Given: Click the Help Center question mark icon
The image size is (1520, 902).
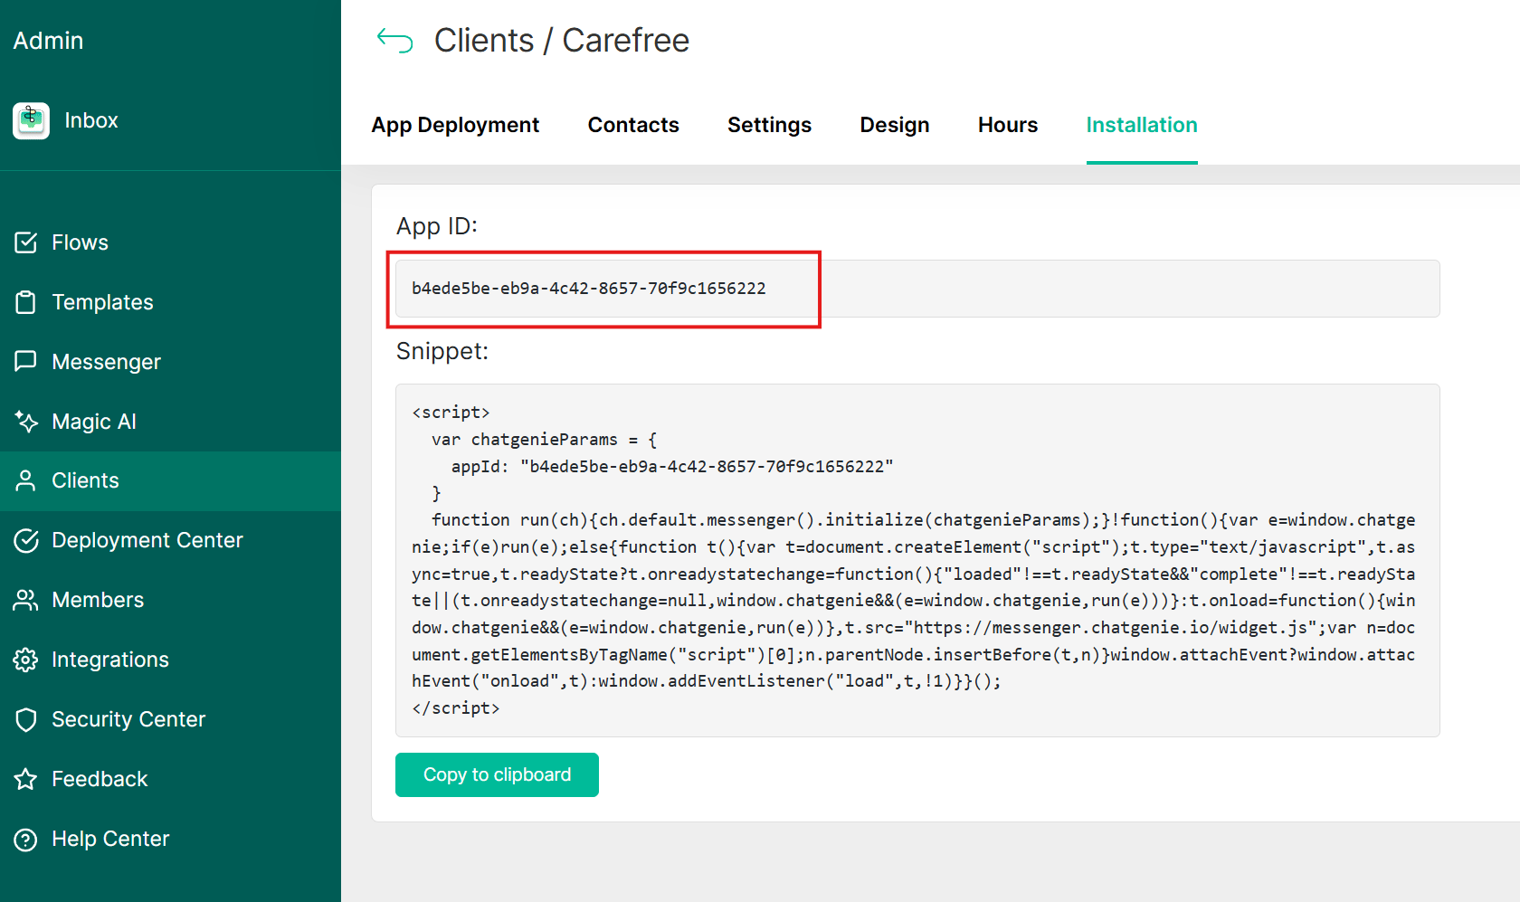Looking at the screenshot, I should (26, 839).
